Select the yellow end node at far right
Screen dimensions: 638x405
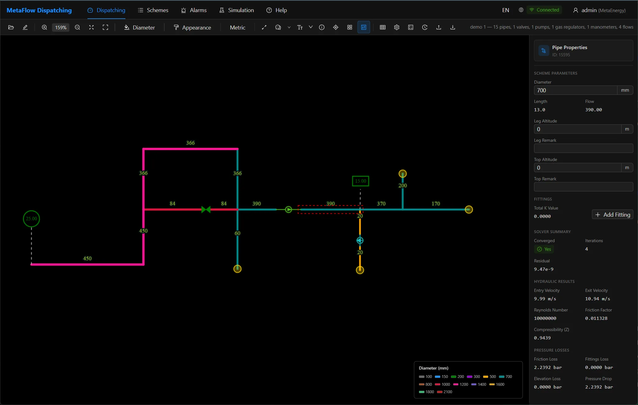[469, 209]
